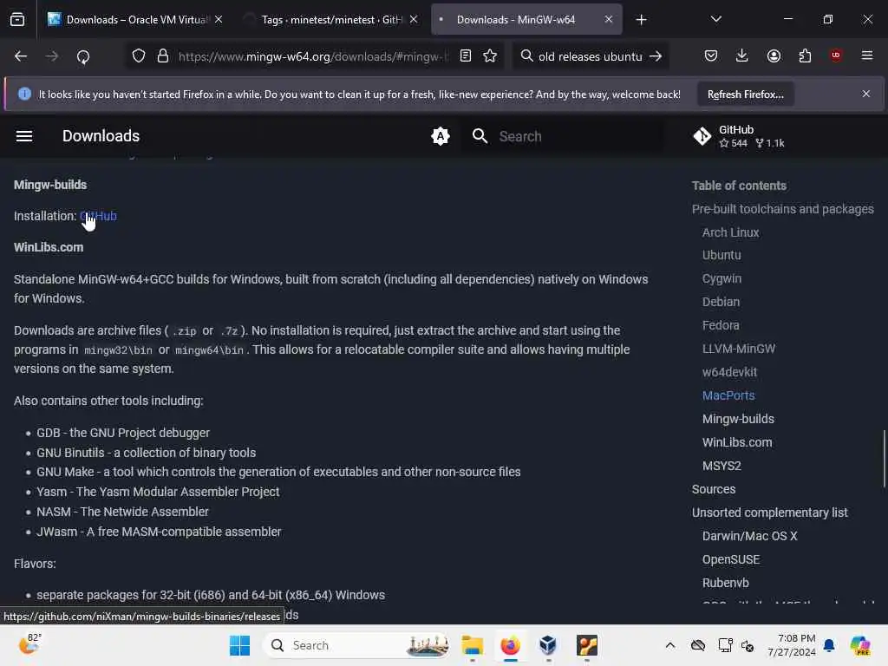Image resolution: width=888 pixels, height=666 pixels.
Task: Switch site color theme toggle
Action: point(440,136)
